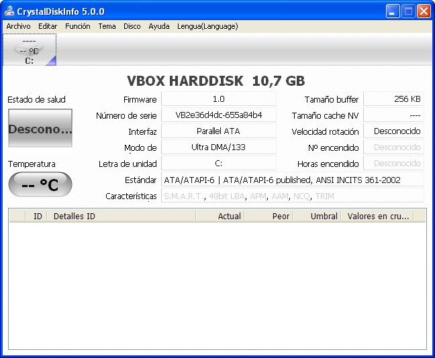Click the ID column header

(x=36, y=216)
